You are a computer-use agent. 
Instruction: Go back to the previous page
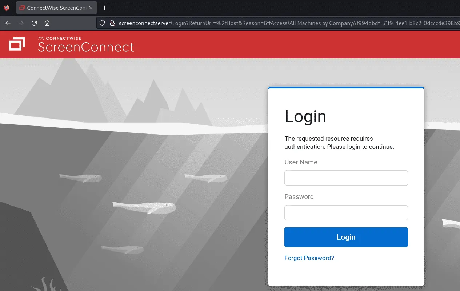(8, 23)
